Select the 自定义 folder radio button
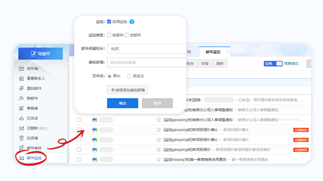The height and width of the screenshot is (181, 323). (x=129, y=76)
